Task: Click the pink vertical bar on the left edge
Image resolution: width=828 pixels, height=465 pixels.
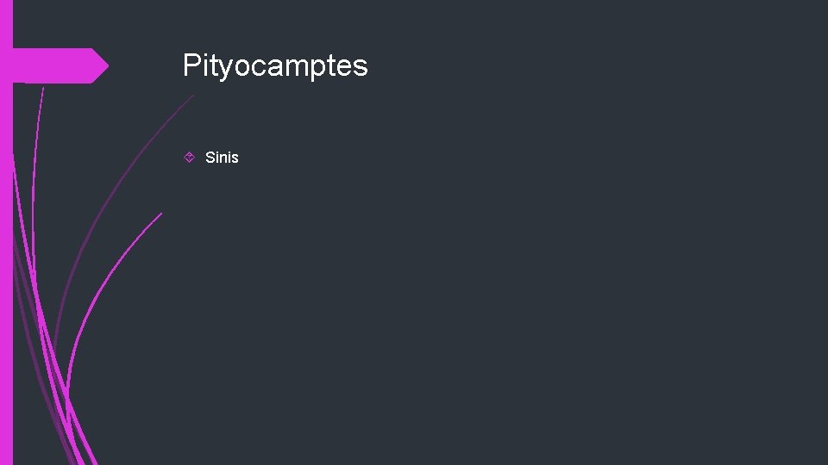Action: 6,258
